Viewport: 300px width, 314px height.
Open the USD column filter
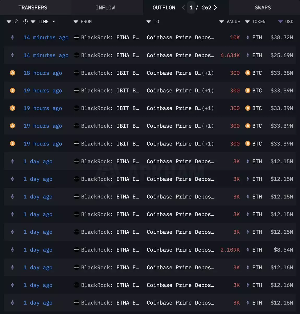[280, 21]
